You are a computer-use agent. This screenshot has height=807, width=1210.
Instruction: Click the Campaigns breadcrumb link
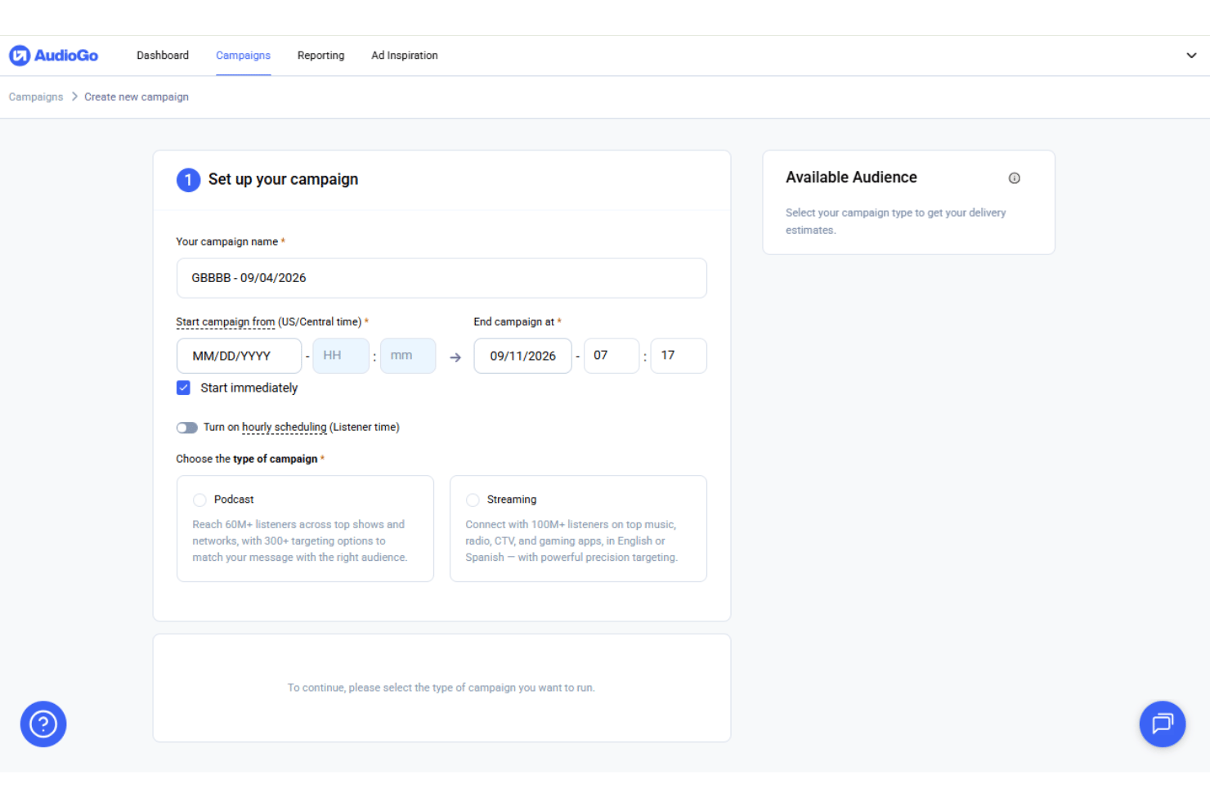[36, 96]
